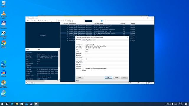Click the Duration column header

[123, 24]
